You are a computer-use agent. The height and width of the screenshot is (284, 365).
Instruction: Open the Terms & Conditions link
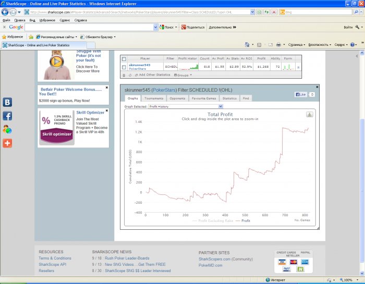pos(55,258)
